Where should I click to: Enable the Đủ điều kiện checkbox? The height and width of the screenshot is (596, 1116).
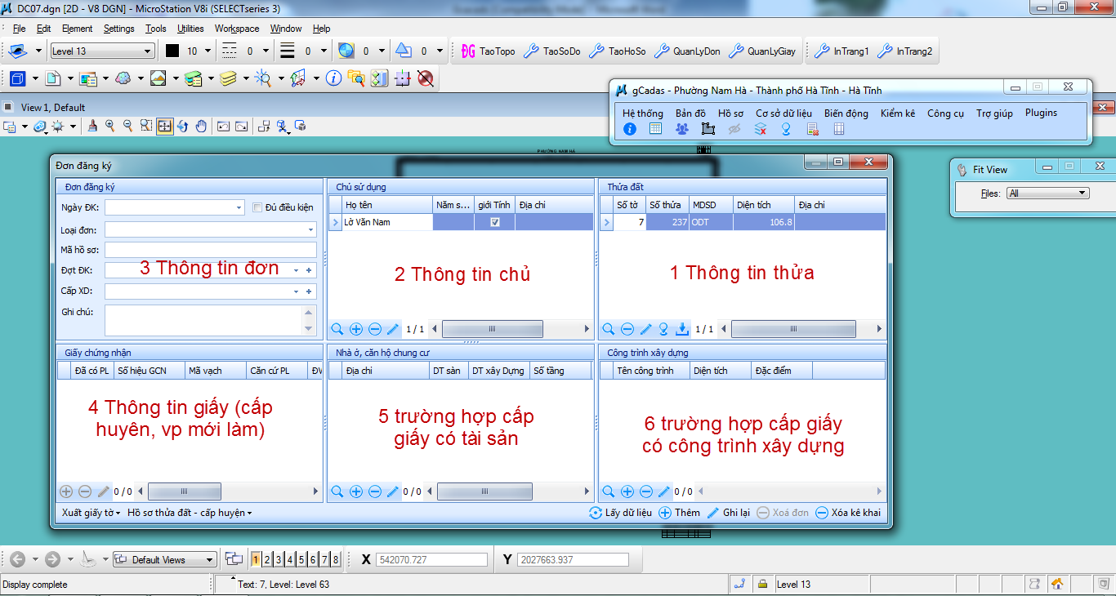257,207
